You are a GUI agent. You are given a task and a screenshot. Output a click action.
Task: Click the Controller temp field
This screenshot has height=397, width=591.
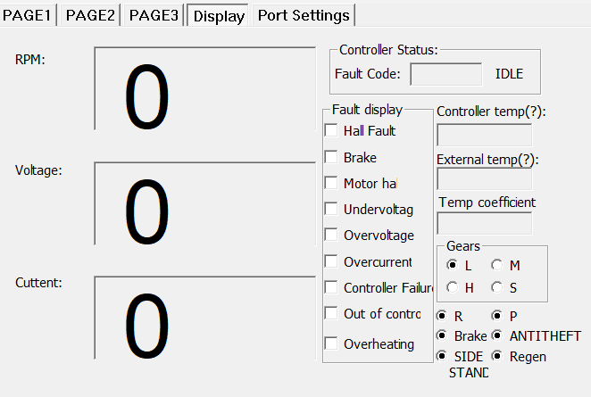(484, 135)
